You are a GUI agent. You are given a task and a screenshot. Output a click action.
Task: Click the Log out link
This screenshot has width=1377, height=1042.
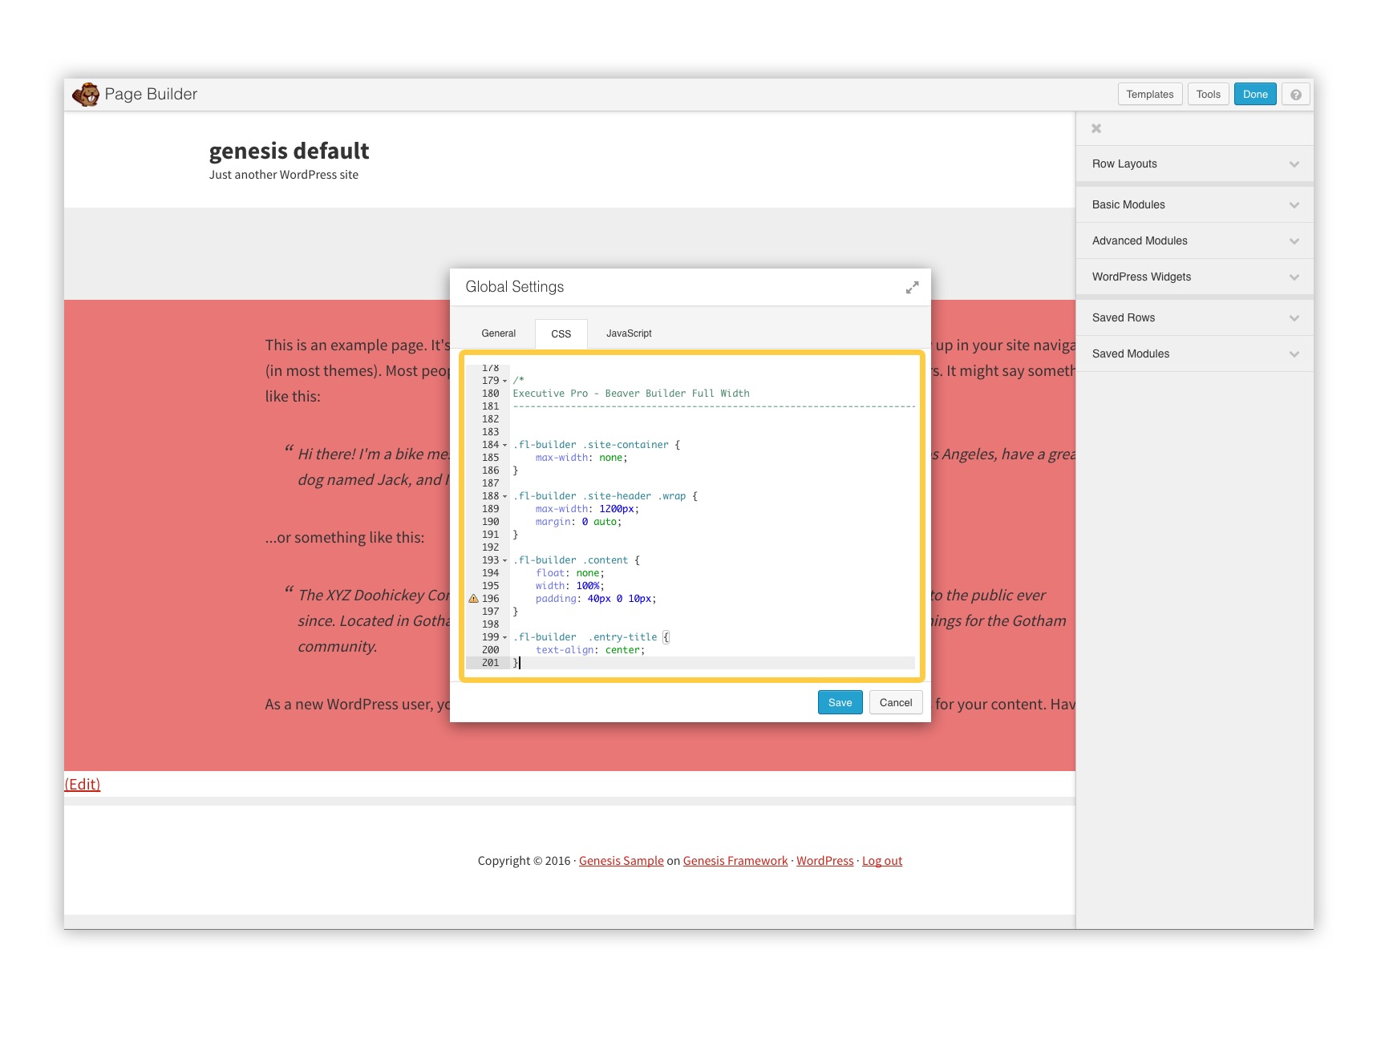882,861
